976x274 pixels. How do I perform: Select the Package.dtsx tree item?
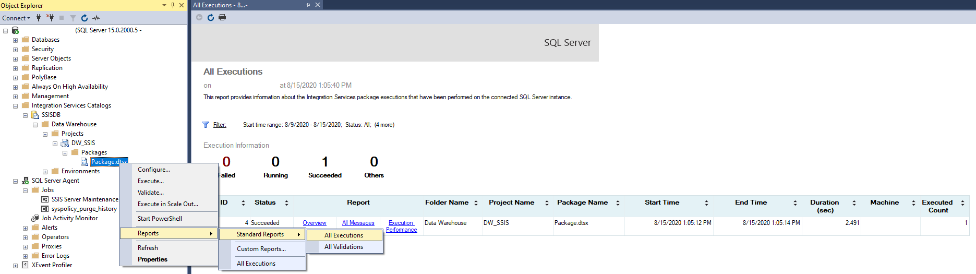coord(109,162)
